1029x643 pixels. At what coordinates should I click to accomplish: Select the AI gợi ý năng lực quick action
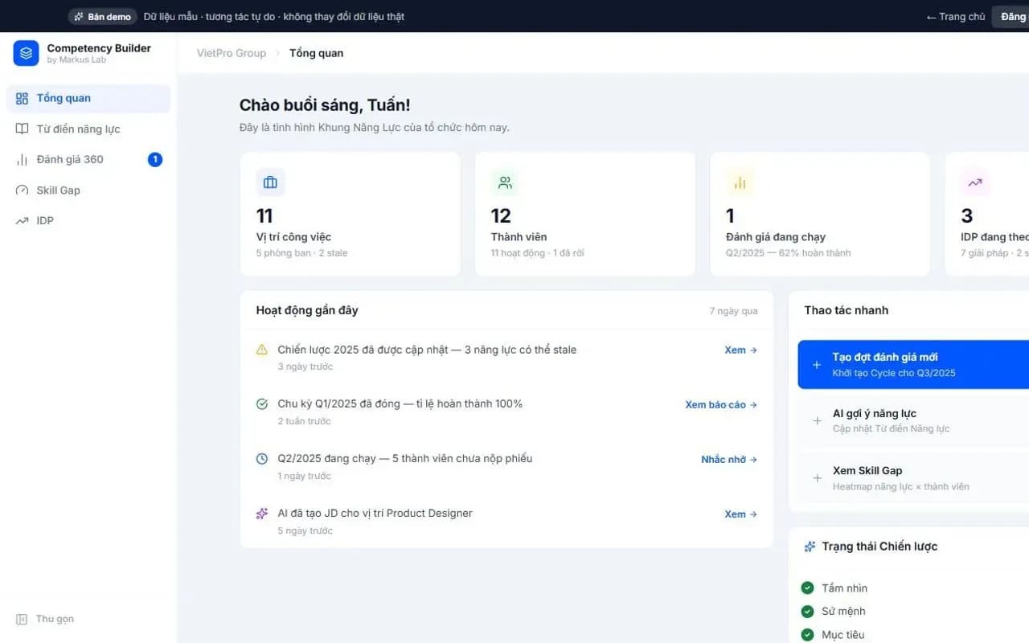[x=913, y=421]
